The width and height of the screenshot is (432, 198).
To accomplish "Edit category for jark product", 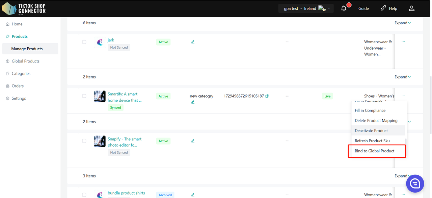I will pos(193,42).
